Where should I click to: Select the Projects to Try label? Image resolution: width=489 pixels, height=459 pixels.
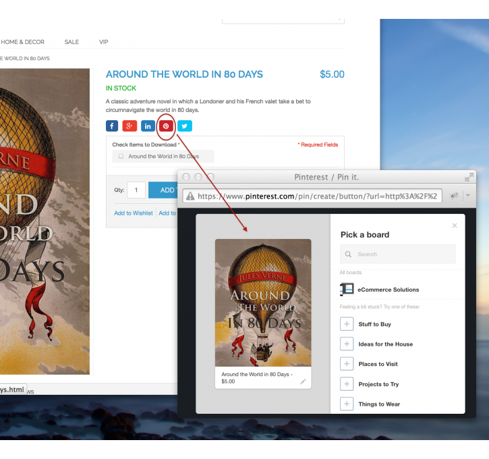point(378,384)
